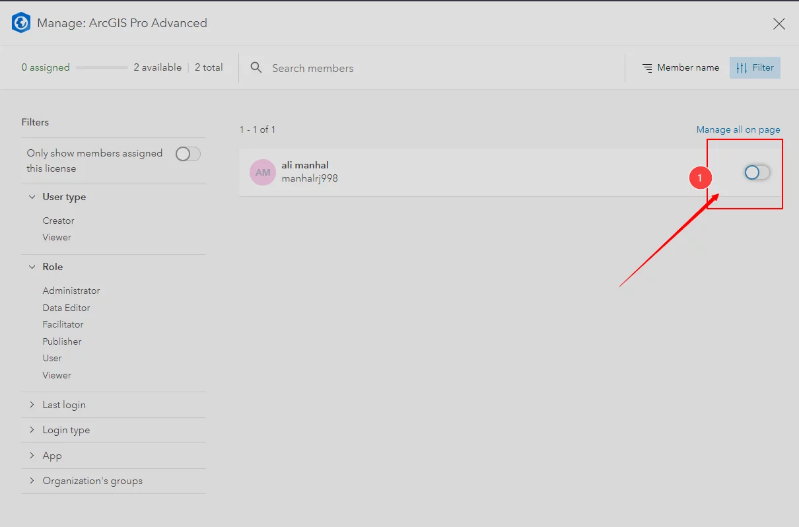Filter by Publisher role
799x527 pixels.
[x=62, y=341]
